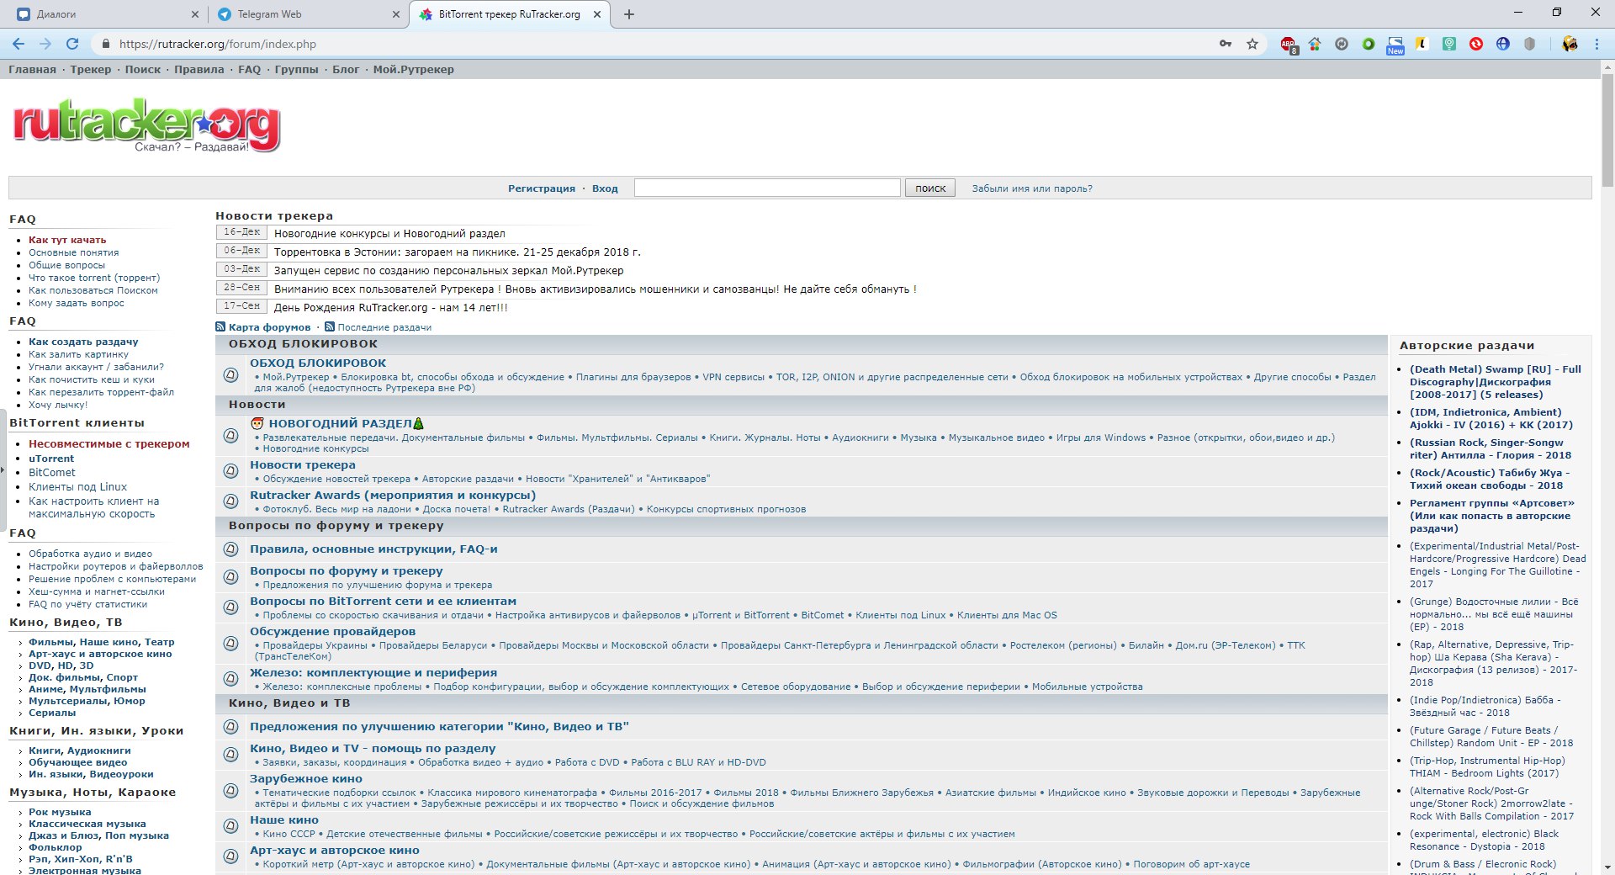Open Арт-хаус и авторское кино forum
This screenshot has height=875, width=1615.
[335, 850]
